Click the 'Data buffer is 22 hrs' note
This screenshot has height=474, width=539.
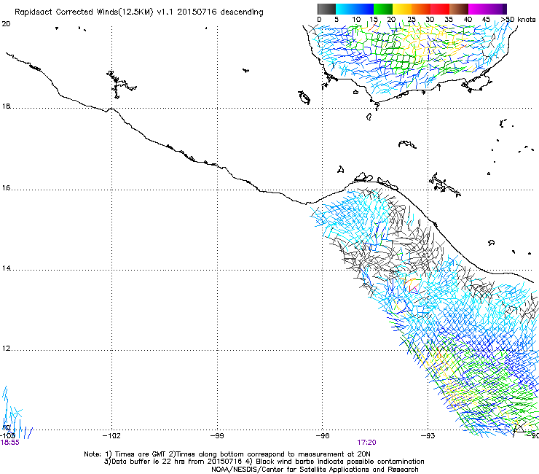(264, 462)
